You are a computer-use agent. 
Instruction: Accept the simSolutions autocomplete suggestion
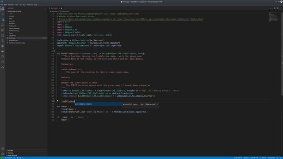98,104
